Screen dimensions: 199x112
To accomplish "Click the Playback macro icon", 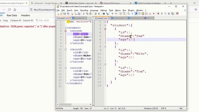I will tap(165, 14).
